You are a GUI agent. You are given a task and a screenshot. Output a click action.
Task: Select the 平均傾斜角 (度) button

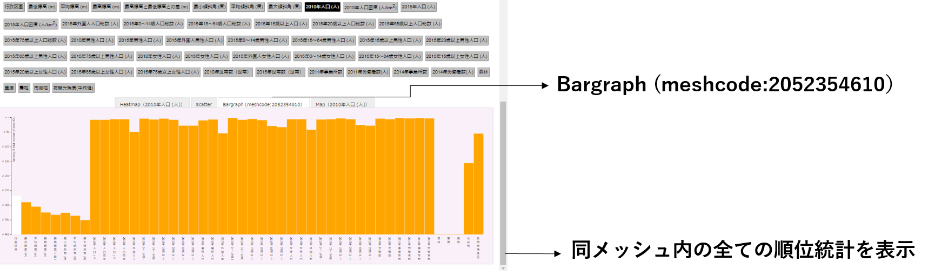point(246,7)
